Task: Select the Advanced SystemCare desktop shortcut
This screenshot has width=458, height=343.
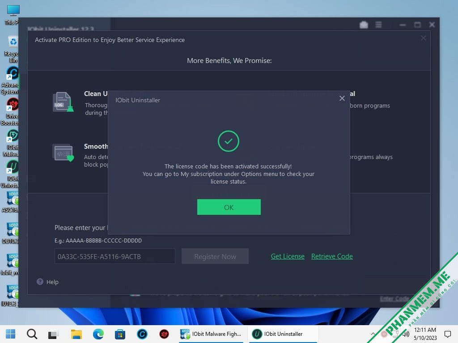Action: point(10,80)
